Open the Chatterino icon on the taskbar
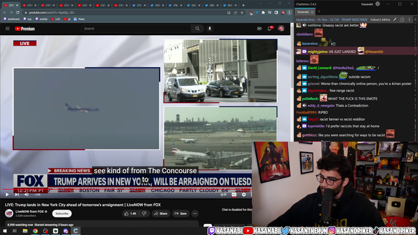The image size is (418, 235). pos(76,231)
